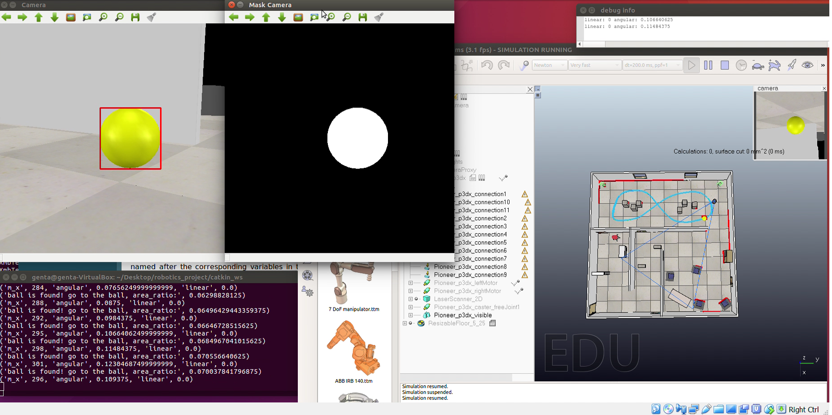Click the right arrow in Mask Camera toolbar

[250, 17]
